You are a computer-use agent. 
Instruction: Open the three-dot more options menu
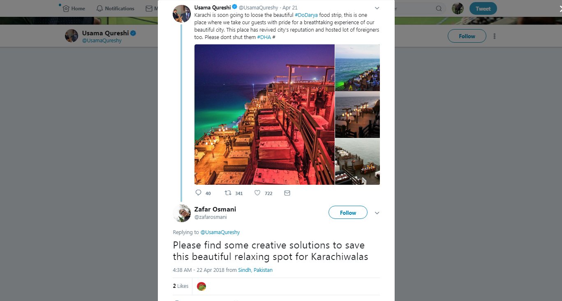click(494, 36)
